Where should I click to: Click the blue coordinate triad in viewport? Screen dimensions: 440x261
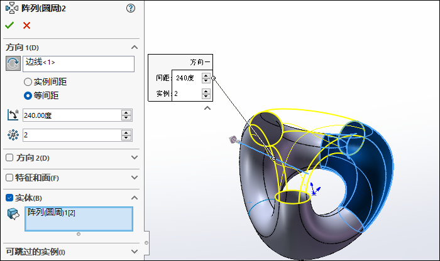(315, 190)
